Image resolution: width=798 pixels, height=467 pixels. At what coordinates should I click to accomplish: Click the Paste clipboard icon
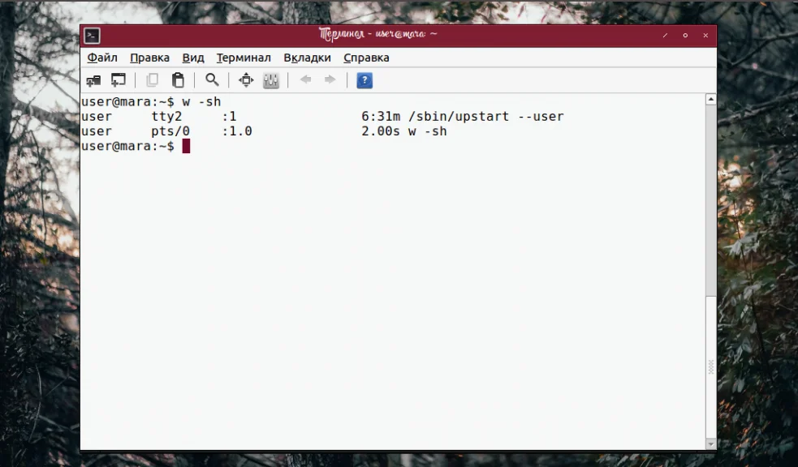point(178,80)
